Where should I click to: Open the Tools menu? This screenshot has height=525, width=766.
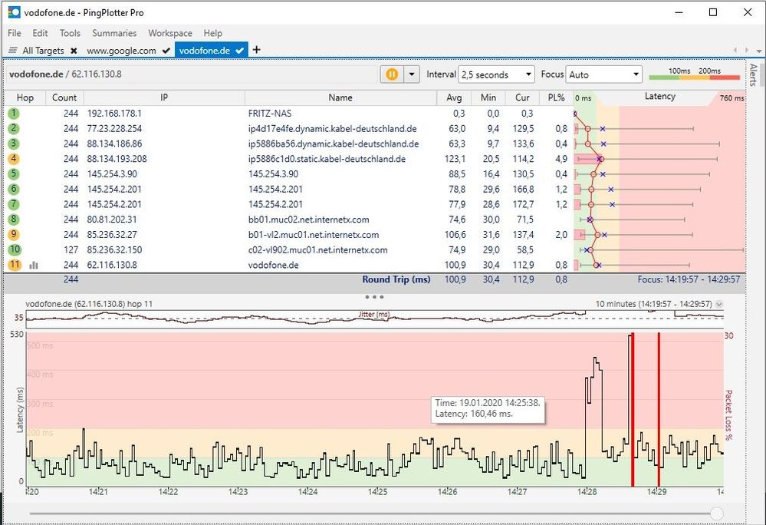click(x=70, y=33)
